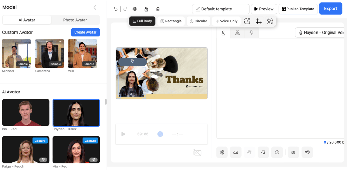Click the Thanks title on slide

pyautogui.click(x=184, y=79)
